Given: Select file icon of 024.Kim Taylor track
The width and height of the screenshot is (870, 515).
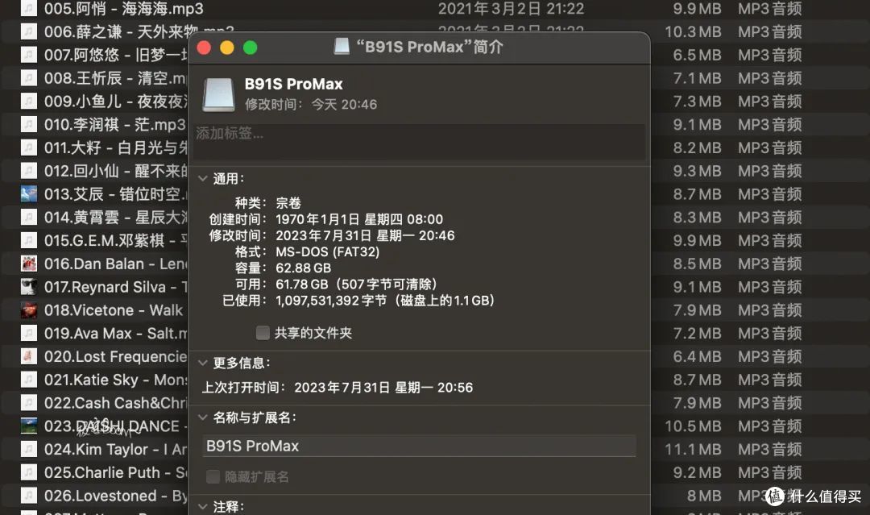Looking at the screenshot, I should (29, 449).
